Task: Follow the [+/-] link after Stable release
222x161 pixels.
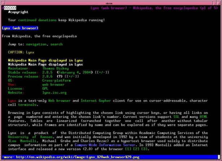Action: point(102,72)
